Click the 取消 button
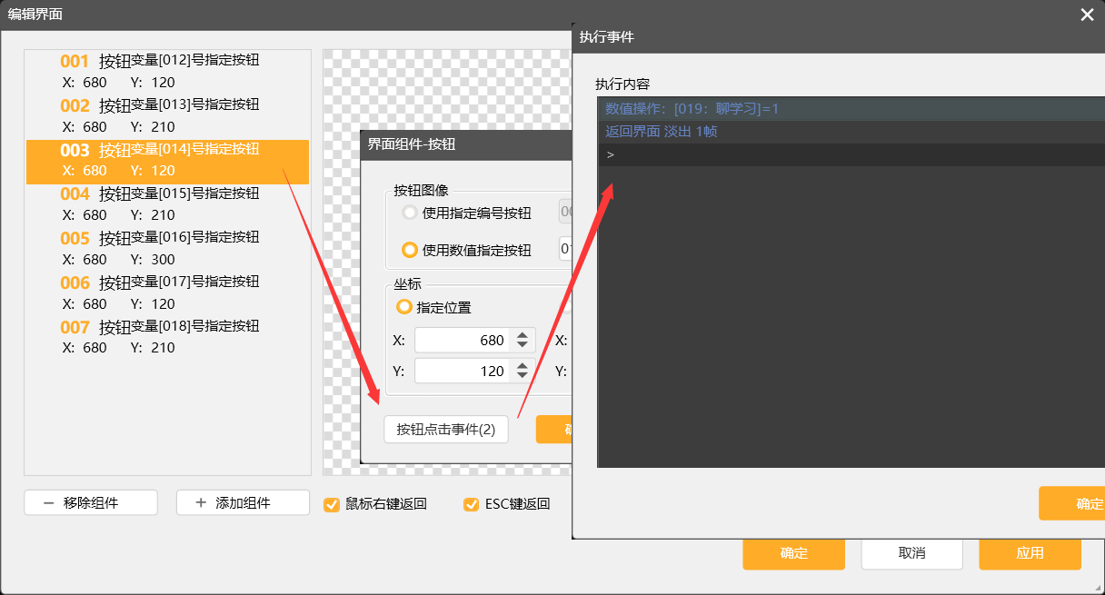Image resolution: width=1105 pixels, height=595 pixels. tap(911, 553)
